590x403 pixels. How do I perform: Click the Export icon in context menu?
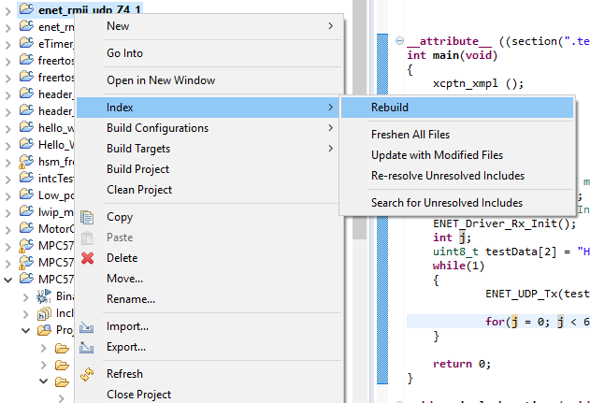(87, 347)
